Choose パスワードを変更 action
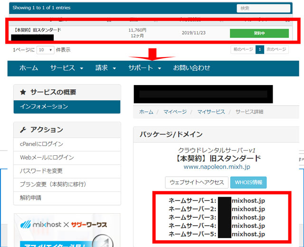The height and width of the screenshot is (247, 304). click(x=67, y=171)
